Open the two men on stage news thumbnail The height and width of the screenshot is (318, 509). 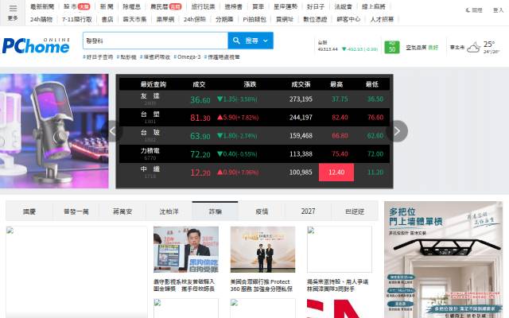pyautogui.click(x=263, y=250)
